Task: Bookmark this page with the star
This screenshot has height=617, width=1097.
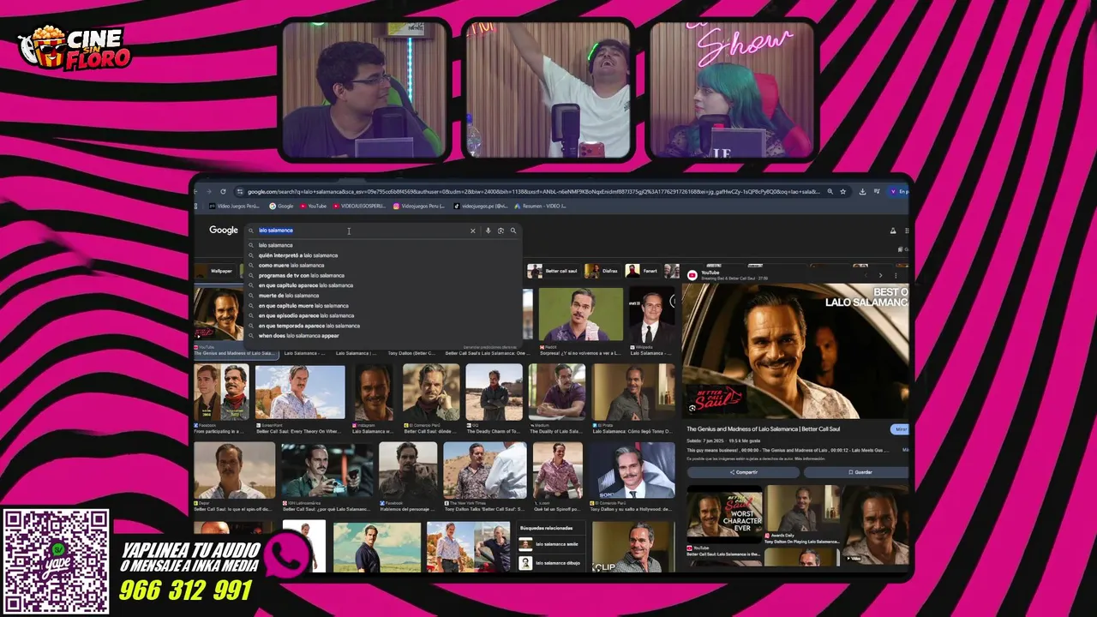Action: [842, 192]
